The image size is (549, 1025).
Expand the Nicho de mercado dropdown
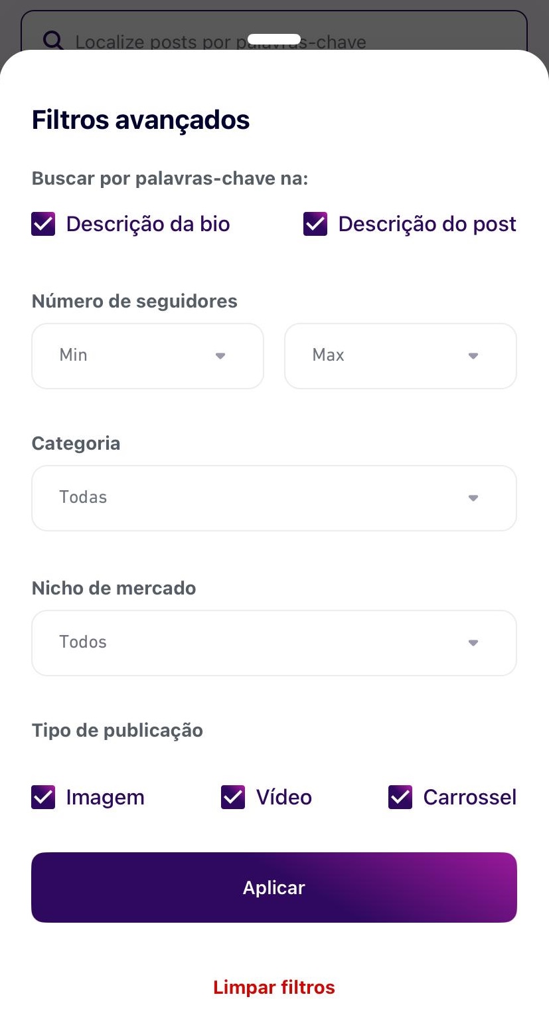(x=274, y=642)
